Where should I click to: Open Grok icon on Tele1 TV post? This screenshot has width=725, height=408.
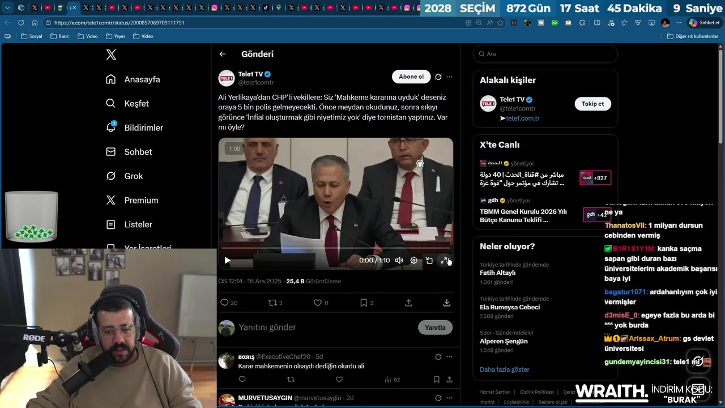438,76
